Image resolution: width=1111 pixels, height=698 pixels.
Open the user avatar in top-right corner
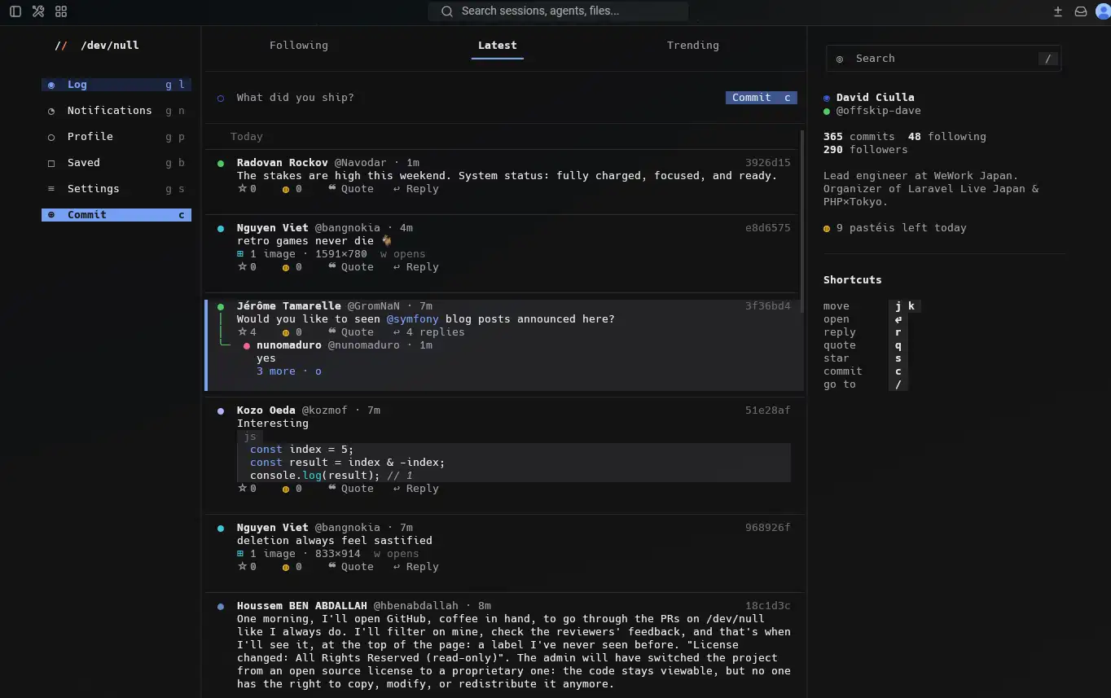pos(1103,11)
